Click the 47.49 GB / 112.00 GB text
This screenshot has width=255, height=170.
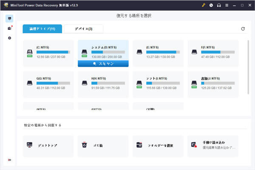pyautogui.click(x=215, y=57)
